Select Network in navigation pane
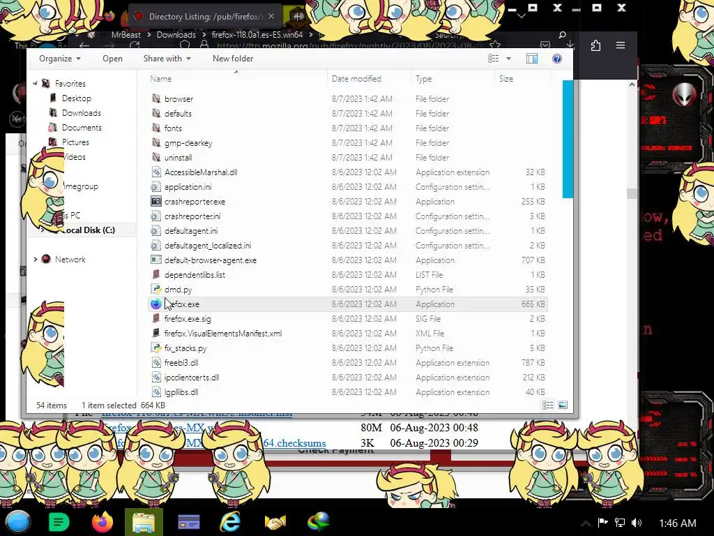The height and width of the screenshot is (536, 714). [x=70, y=259]
